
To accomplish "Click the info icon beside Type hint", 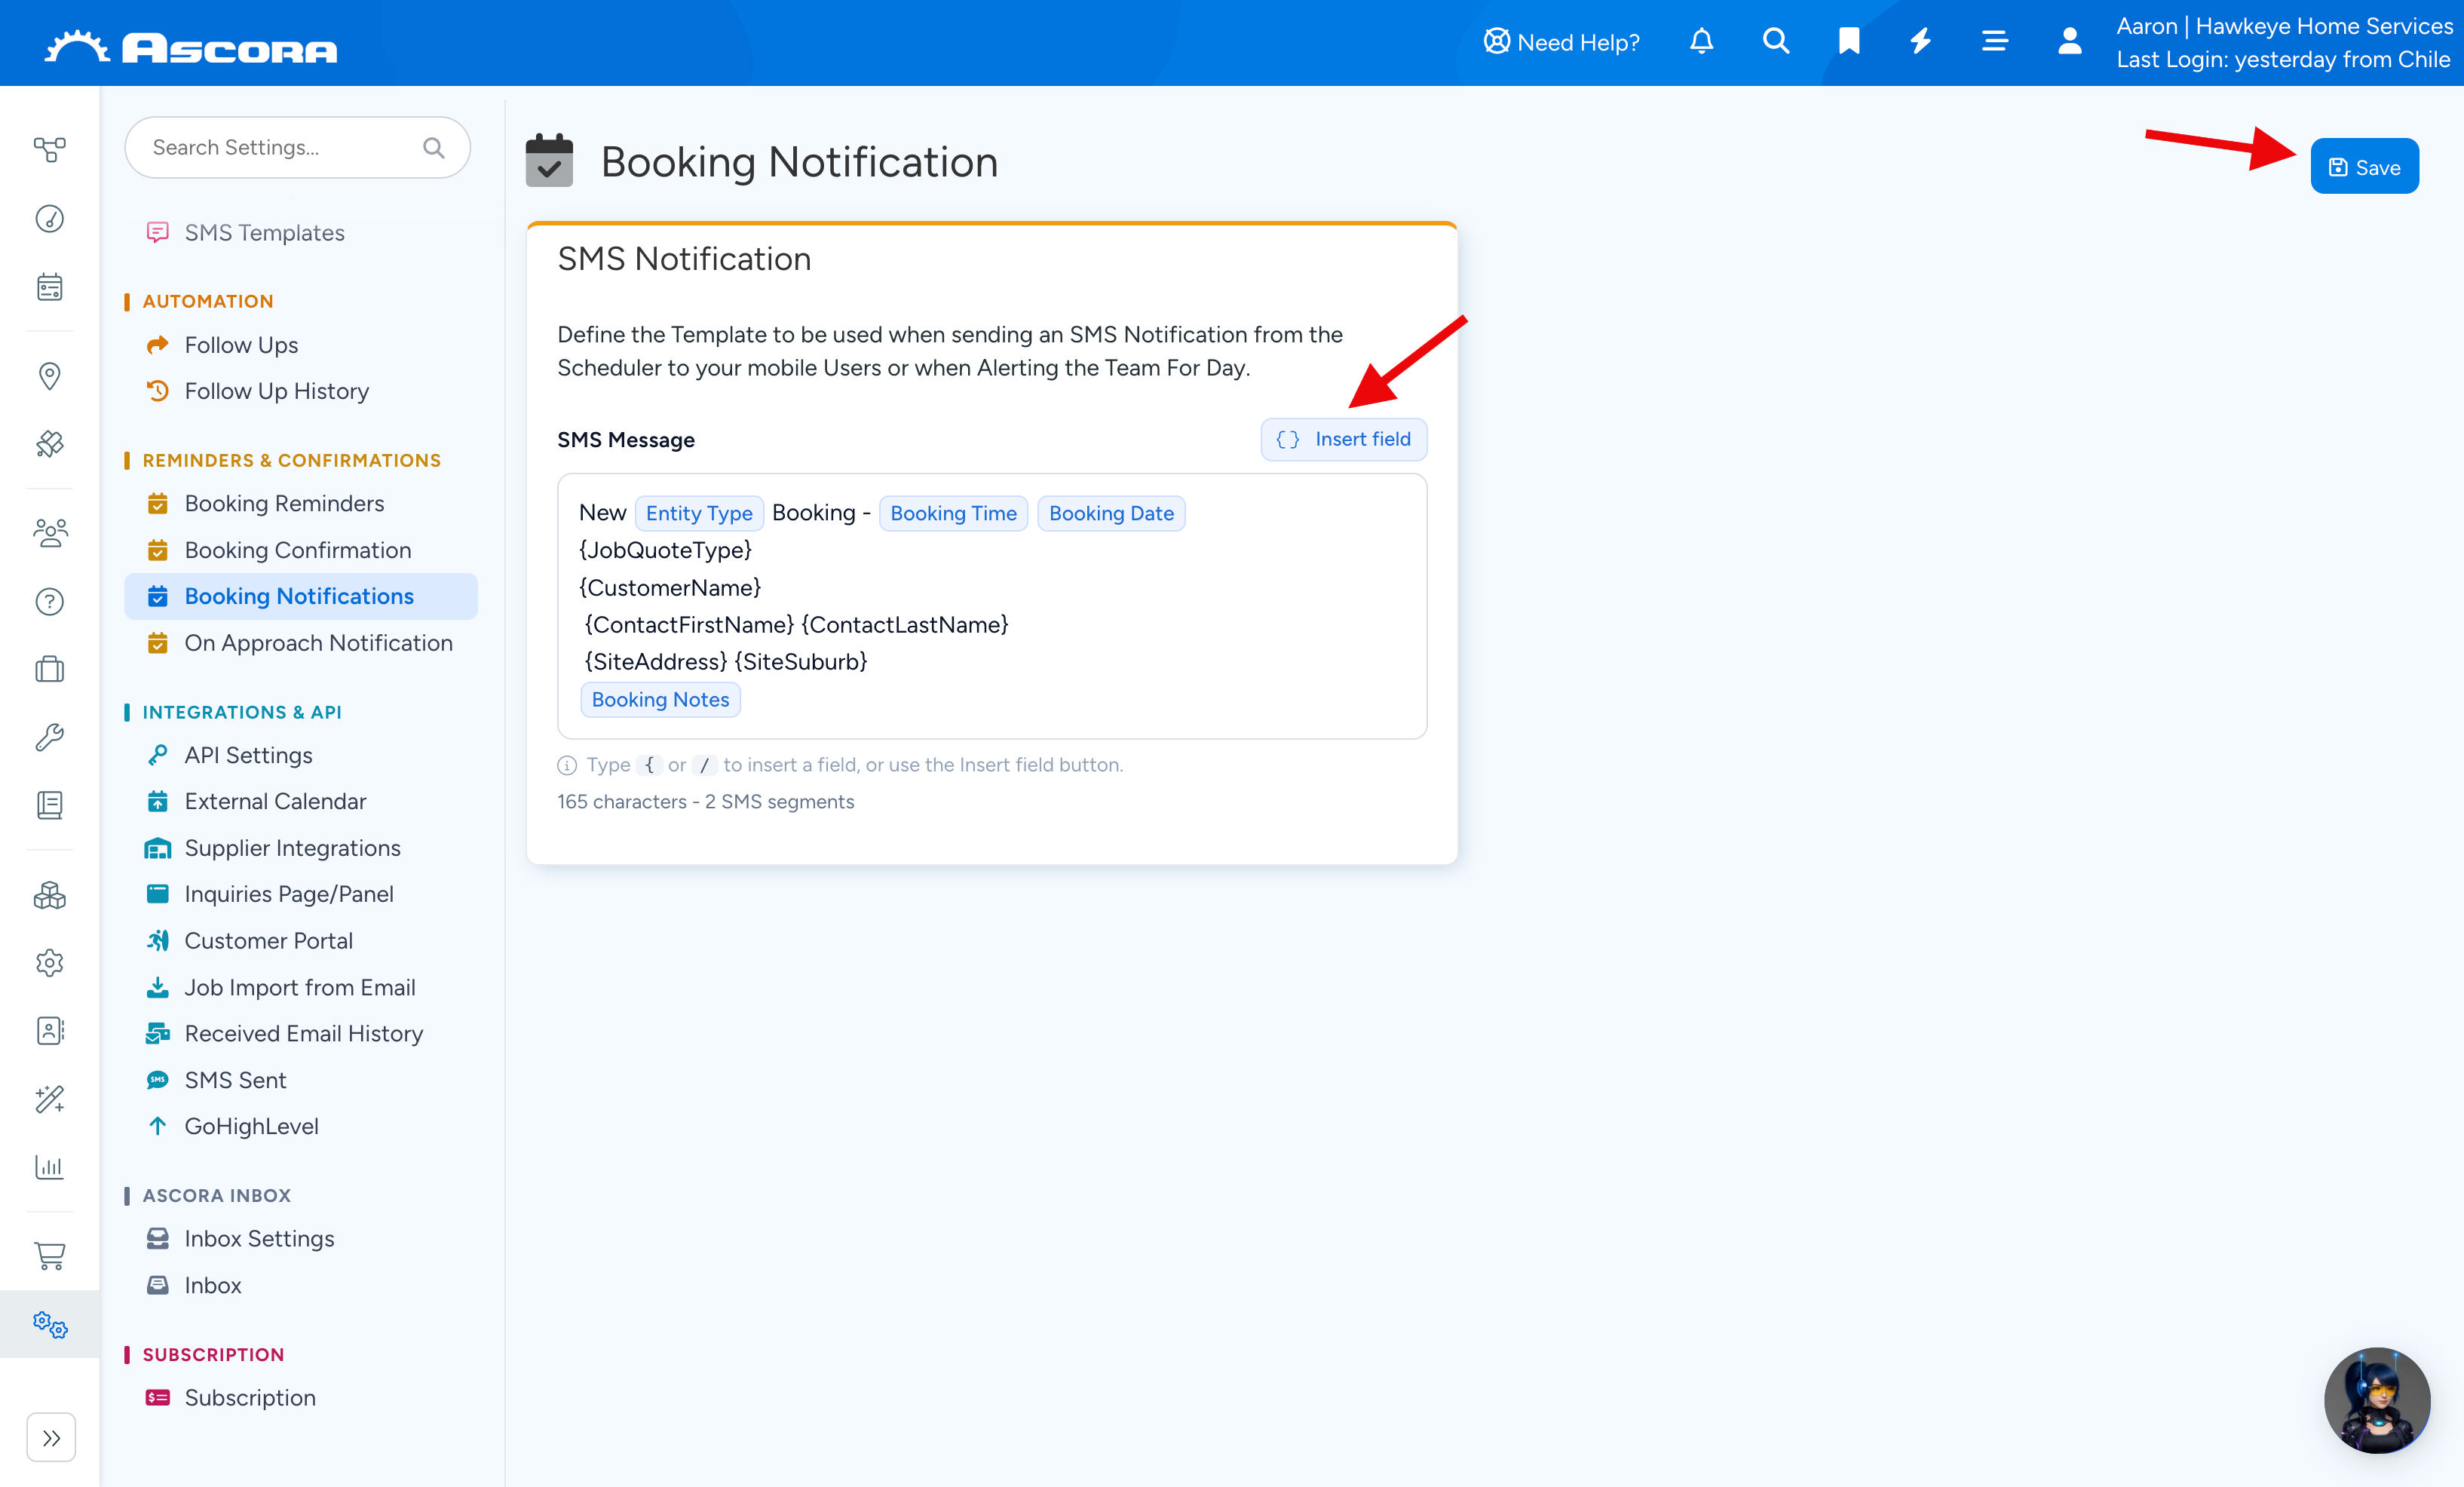I will click(567, 765).
